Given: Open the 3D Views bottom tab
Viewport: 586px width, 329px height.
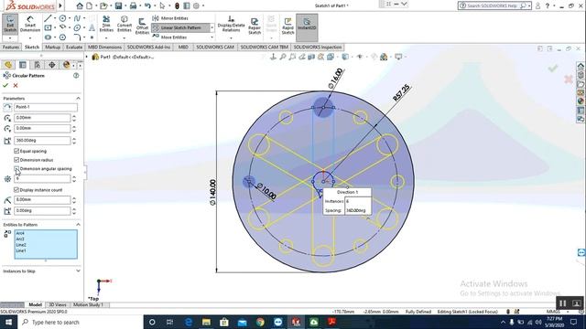Looking at the screenshot, I should point(58,304).
